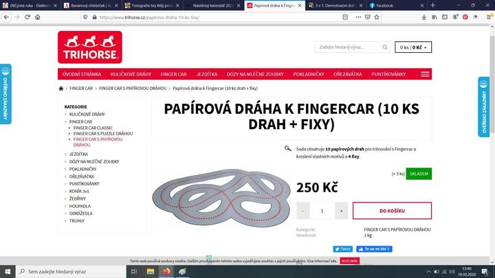Add product with DO KOŠÍKU button
495x278 pixels.
coord(392,211)
